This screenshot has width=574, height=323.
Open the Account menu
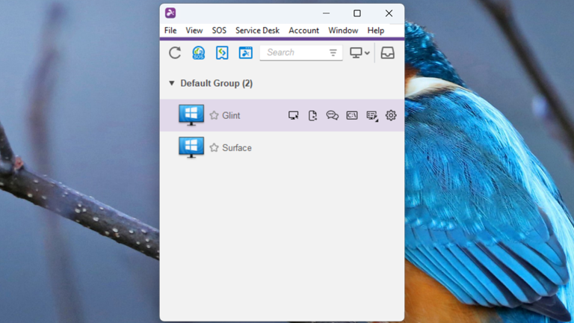304,31
